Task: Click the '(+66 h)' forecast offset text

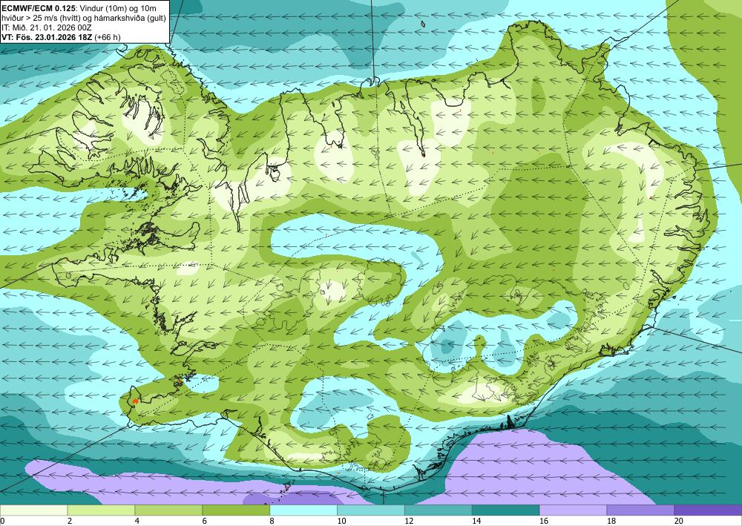Action: click(108, 37)
